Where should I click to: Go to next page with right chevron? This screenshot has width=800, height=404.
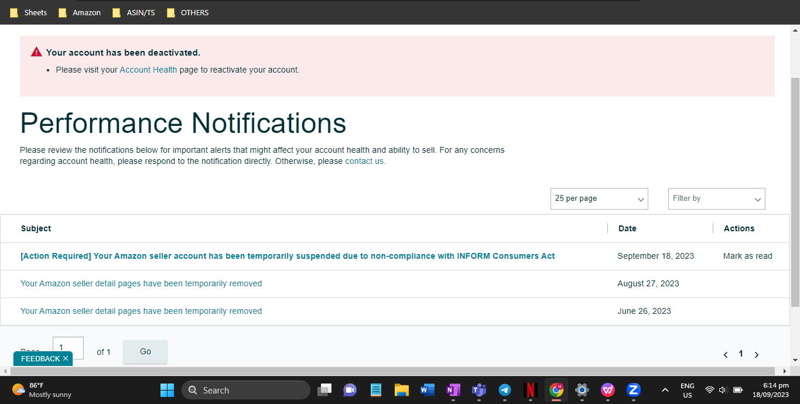[757, 355]
